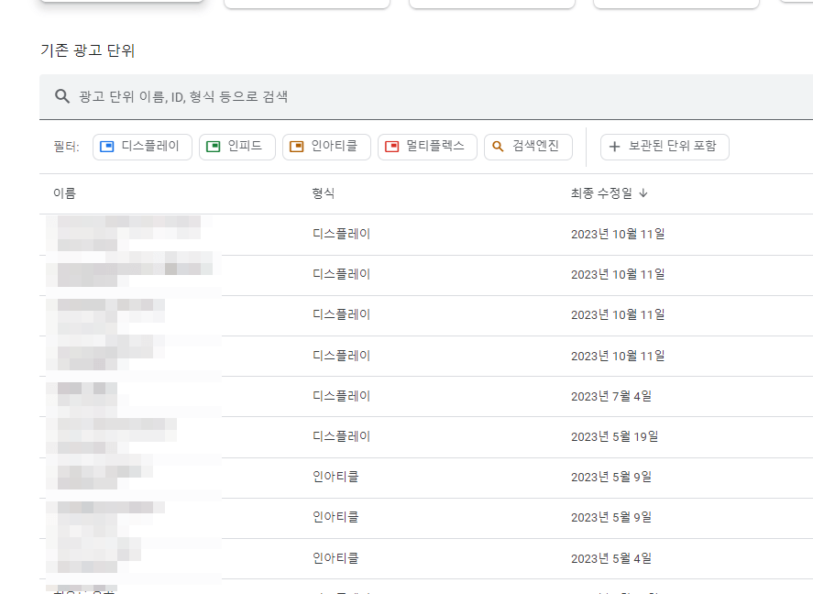Sort the list by the 형식 column
Viewport: 813px width, 594px height.
tap(323, 193)
